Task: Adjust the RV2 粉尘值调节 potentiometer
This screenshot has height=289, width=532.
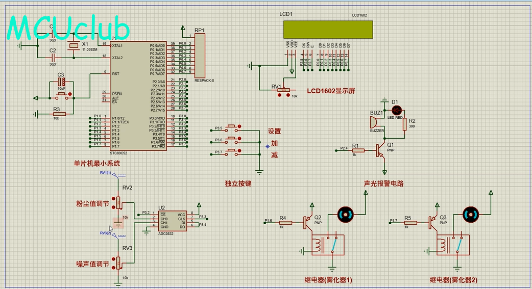Action: 118,202
